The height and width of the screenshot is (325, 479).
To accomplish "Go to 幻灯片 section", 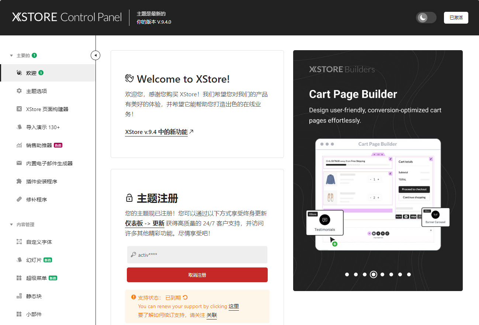I will [x=48, y=260].
